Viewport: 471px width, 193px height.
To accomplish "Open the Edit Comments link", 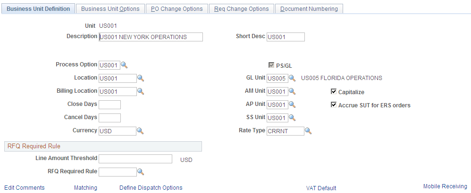I will point(25,188).
